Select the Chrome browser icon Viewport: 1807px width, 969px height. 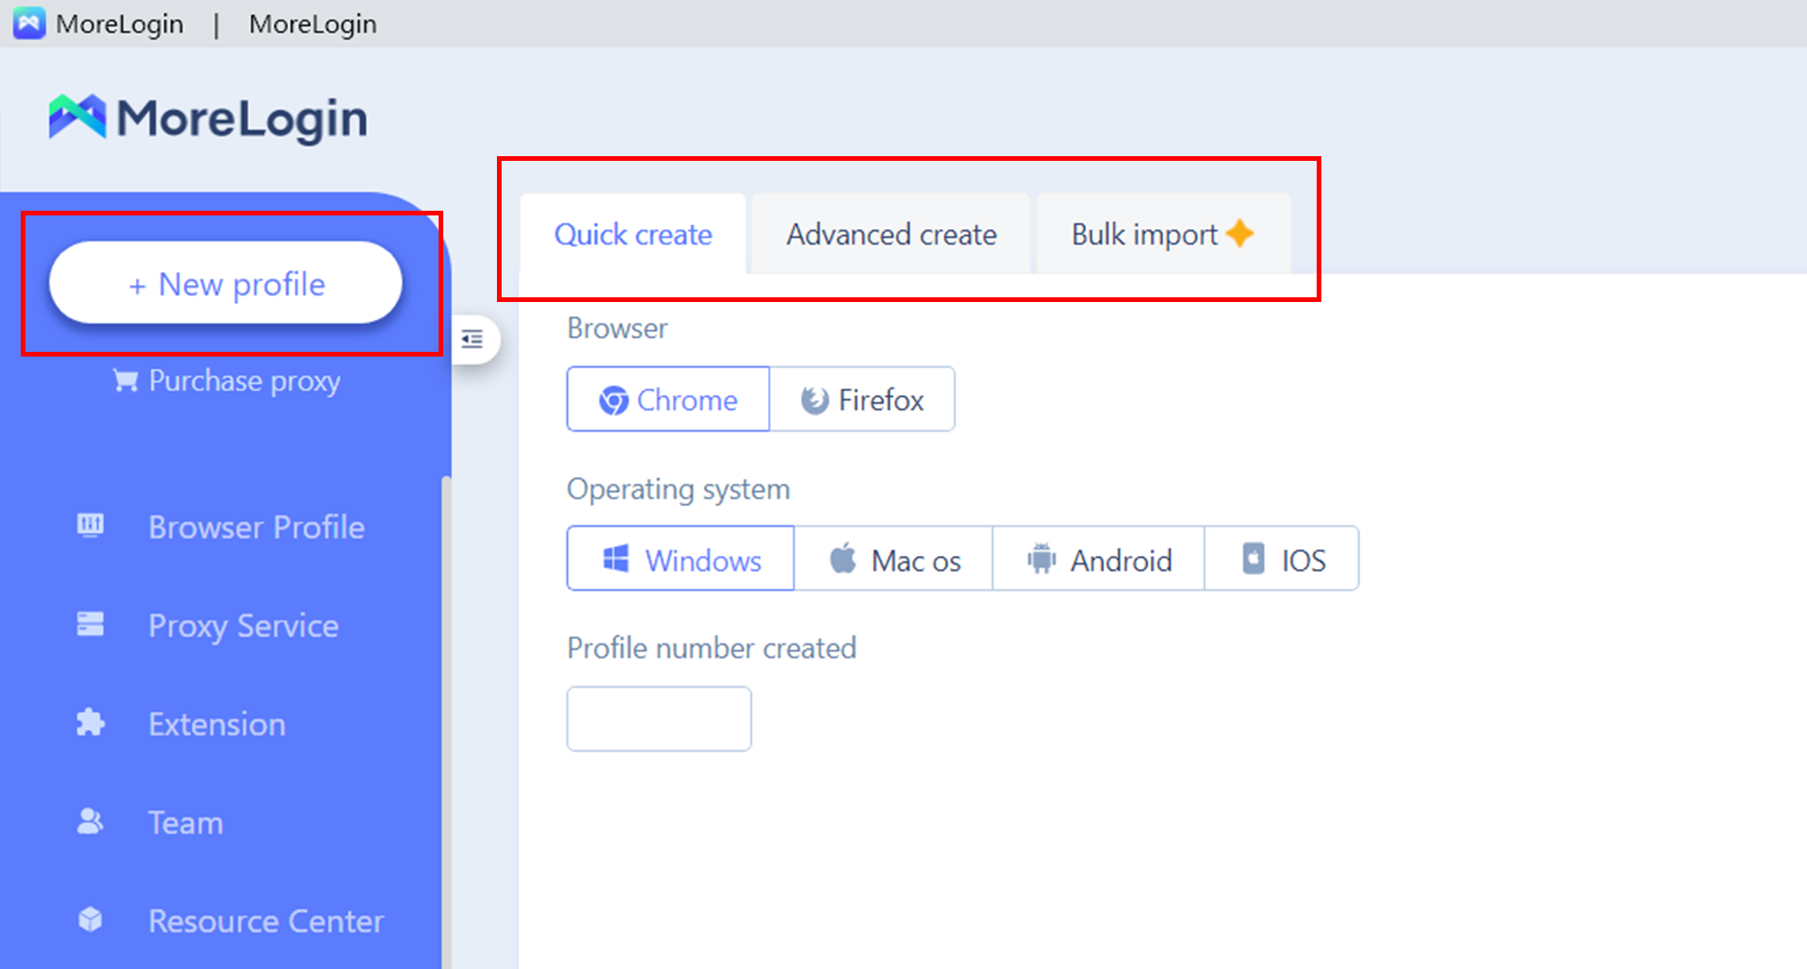[x=616, y=399]
